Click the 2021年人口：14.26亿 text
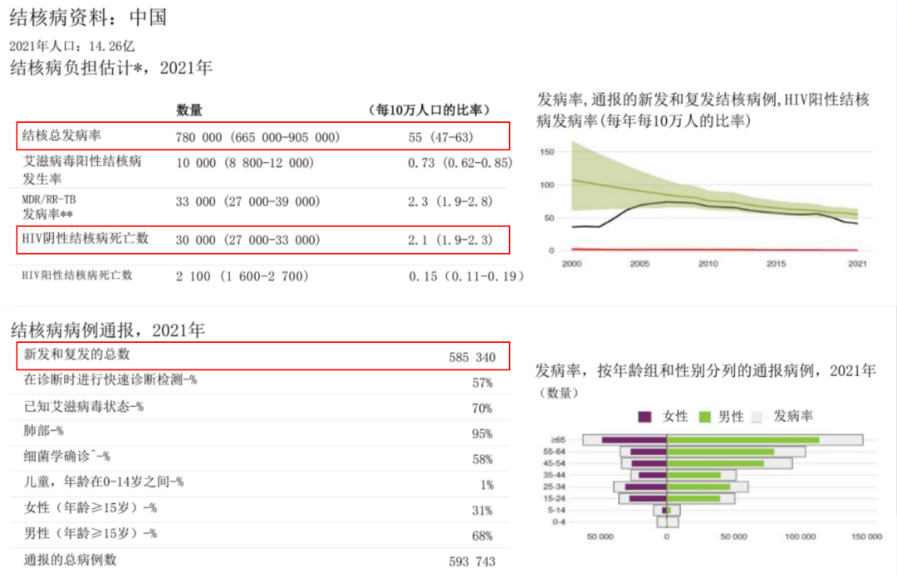The image size is (897, 577). point(72,46)
